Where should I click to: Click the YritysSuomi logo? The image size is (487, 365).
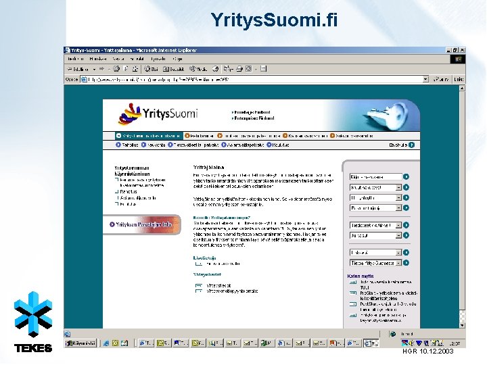(158, 114)
